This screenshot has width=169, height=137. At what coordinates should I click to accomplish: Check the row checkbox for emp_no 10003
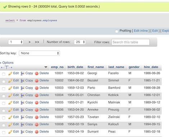pos(4,89)
